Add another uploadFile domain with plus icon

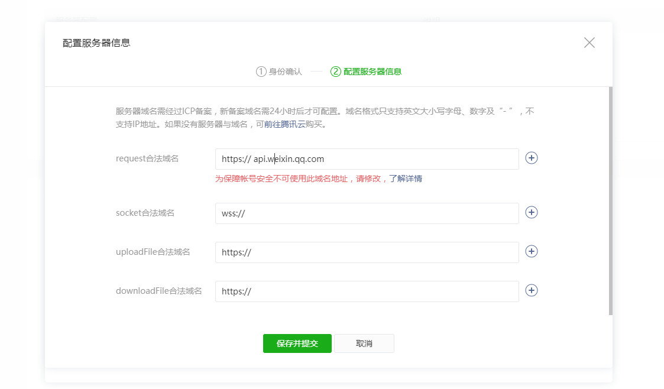tap(532, 251)
